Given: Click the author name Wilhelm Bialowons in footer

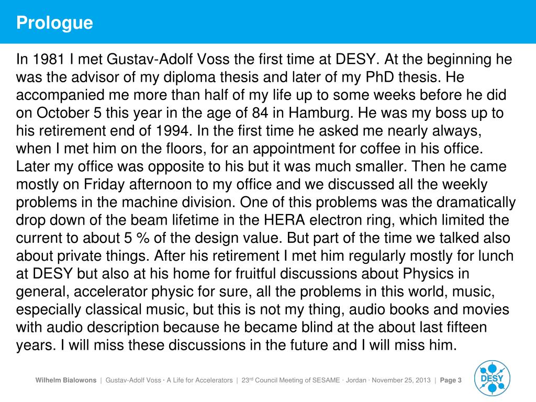Looking at the screenshot, I should click(66, 381).
